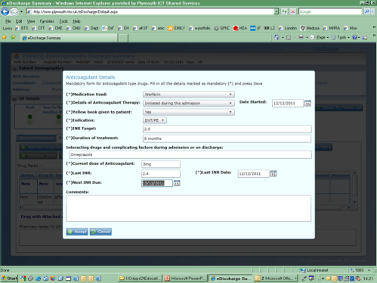Image resolution: width=377 pixels, height=283 pixels.
Task: Open the Medusa link in Links bar
Action: pos(310,28)
